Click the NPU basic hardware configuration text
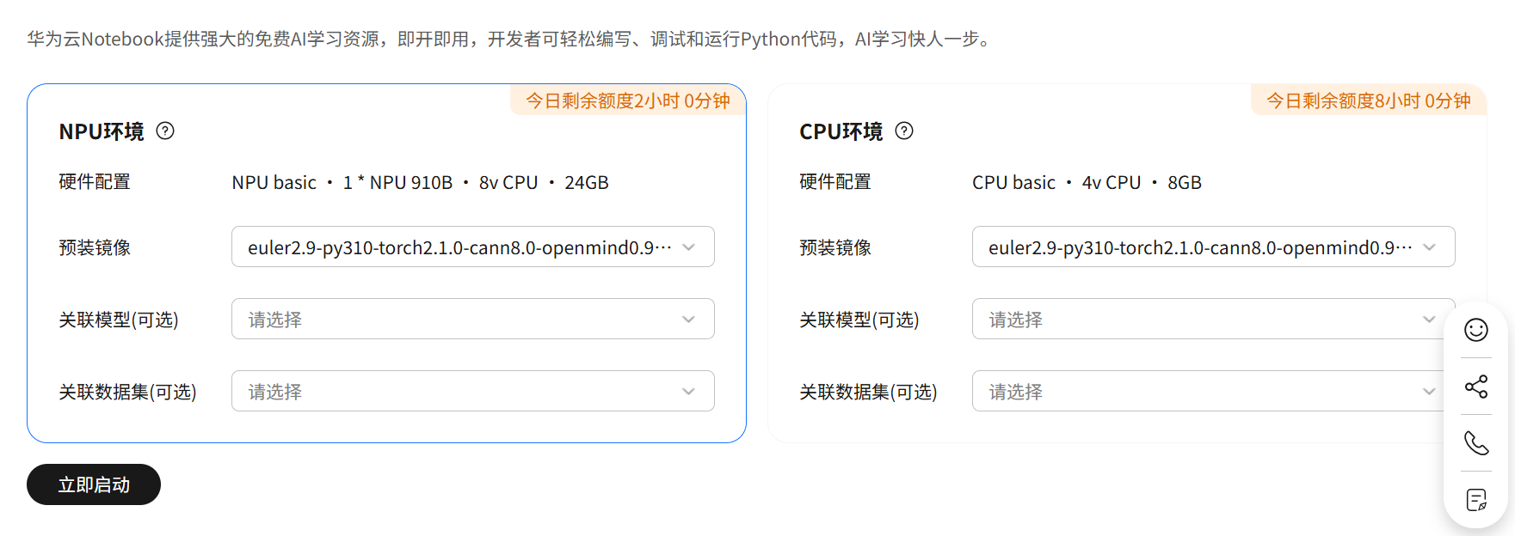This screenshot has height=536, width=1515. [x=420, y=183]
